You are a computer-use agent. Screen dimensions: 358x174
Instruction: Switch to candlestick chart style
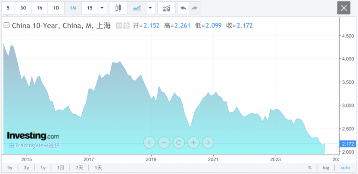pyautogui.click(x=118, y=8)
